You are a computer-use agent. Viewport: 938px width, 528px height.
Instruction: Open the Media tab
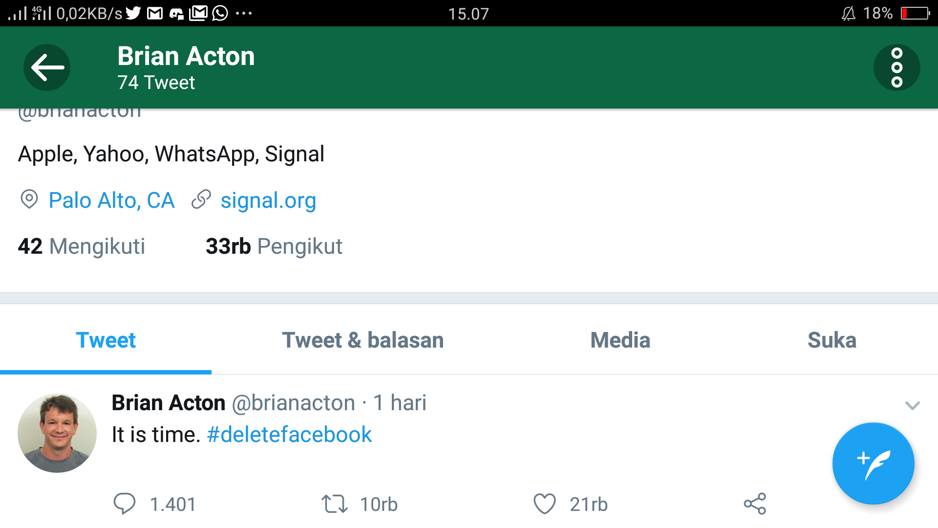620,340
